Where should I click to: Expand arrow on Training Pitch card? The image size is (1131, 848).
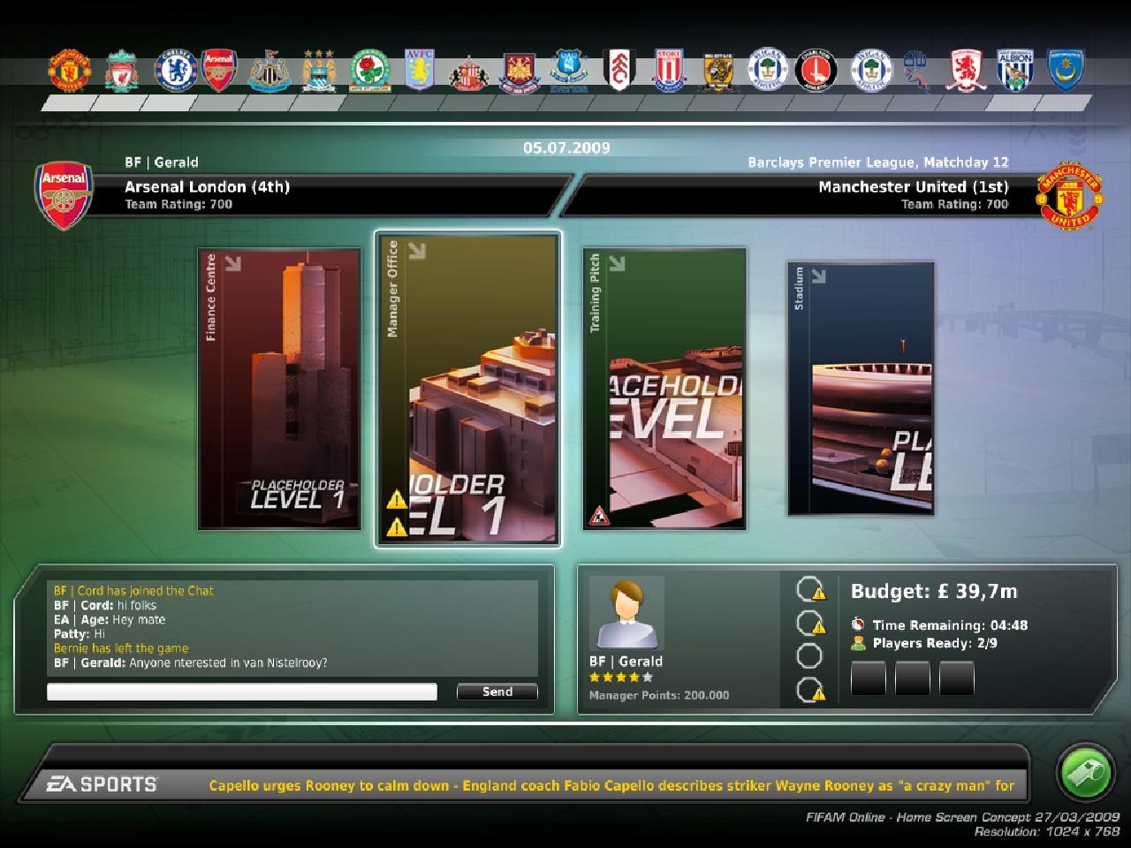(617, 262)
